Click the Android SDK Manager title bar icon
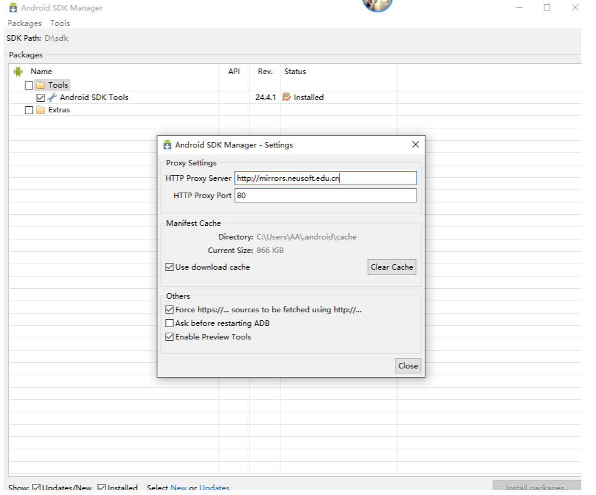The image size is (596, 495). click(14, 7)
